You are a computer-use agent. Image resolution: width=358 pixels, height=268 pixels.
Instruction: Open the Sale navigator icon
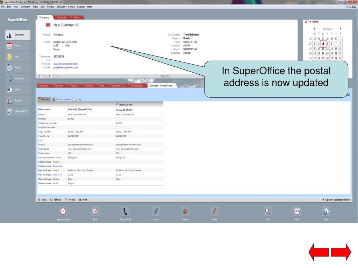(x=9, y=57)
